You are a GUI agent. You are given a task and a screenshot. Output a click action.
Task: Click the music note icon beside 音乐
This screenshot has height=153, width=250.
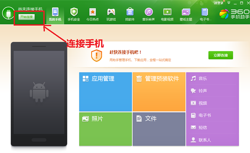click(193, 79)
